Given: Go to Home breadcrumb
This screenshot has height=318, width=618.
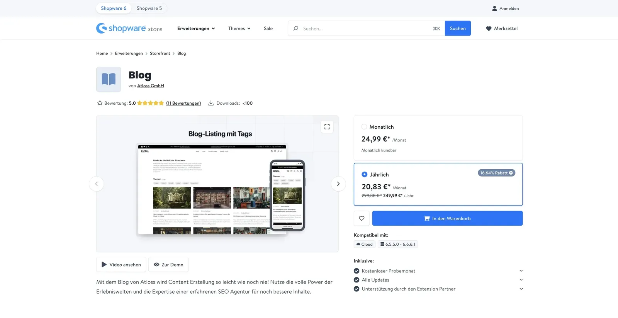Looking at the screenshot, I should [102, 53].
